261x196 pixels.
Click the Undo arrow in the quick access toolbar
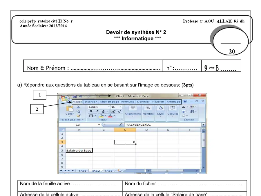[x=81, y=96]
